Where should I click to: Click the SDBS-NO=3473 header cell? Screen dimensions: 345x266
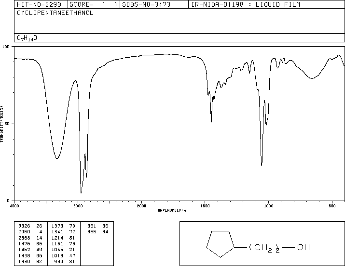pyautogui.click(x=154, y=4)
